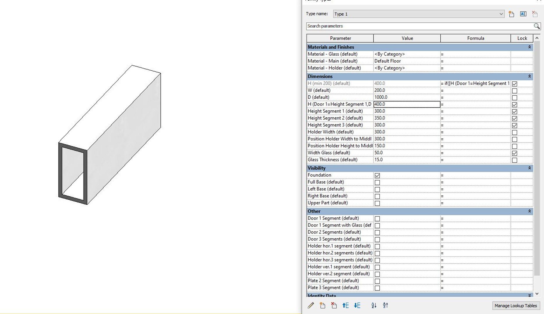Click the Value column header
The width and height of the screenshot is (544, 314).
point(407,38)
